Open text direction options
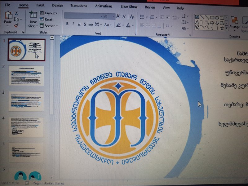The height and width of the screenshot is (186, 248). (x=185, y=16)
